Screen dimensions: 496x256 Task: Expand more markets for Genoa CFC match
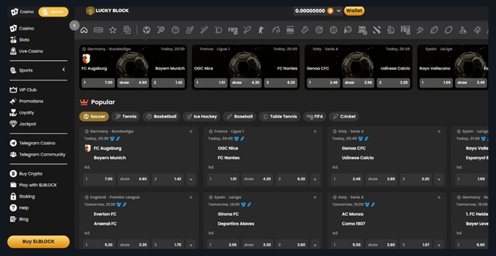[x=439, y=179]
